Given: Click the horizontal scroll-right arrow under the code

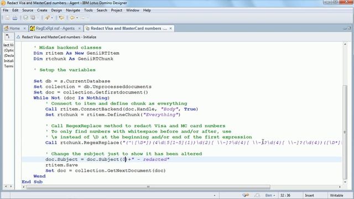Looking at the screenshot, I should coord(340,187).
